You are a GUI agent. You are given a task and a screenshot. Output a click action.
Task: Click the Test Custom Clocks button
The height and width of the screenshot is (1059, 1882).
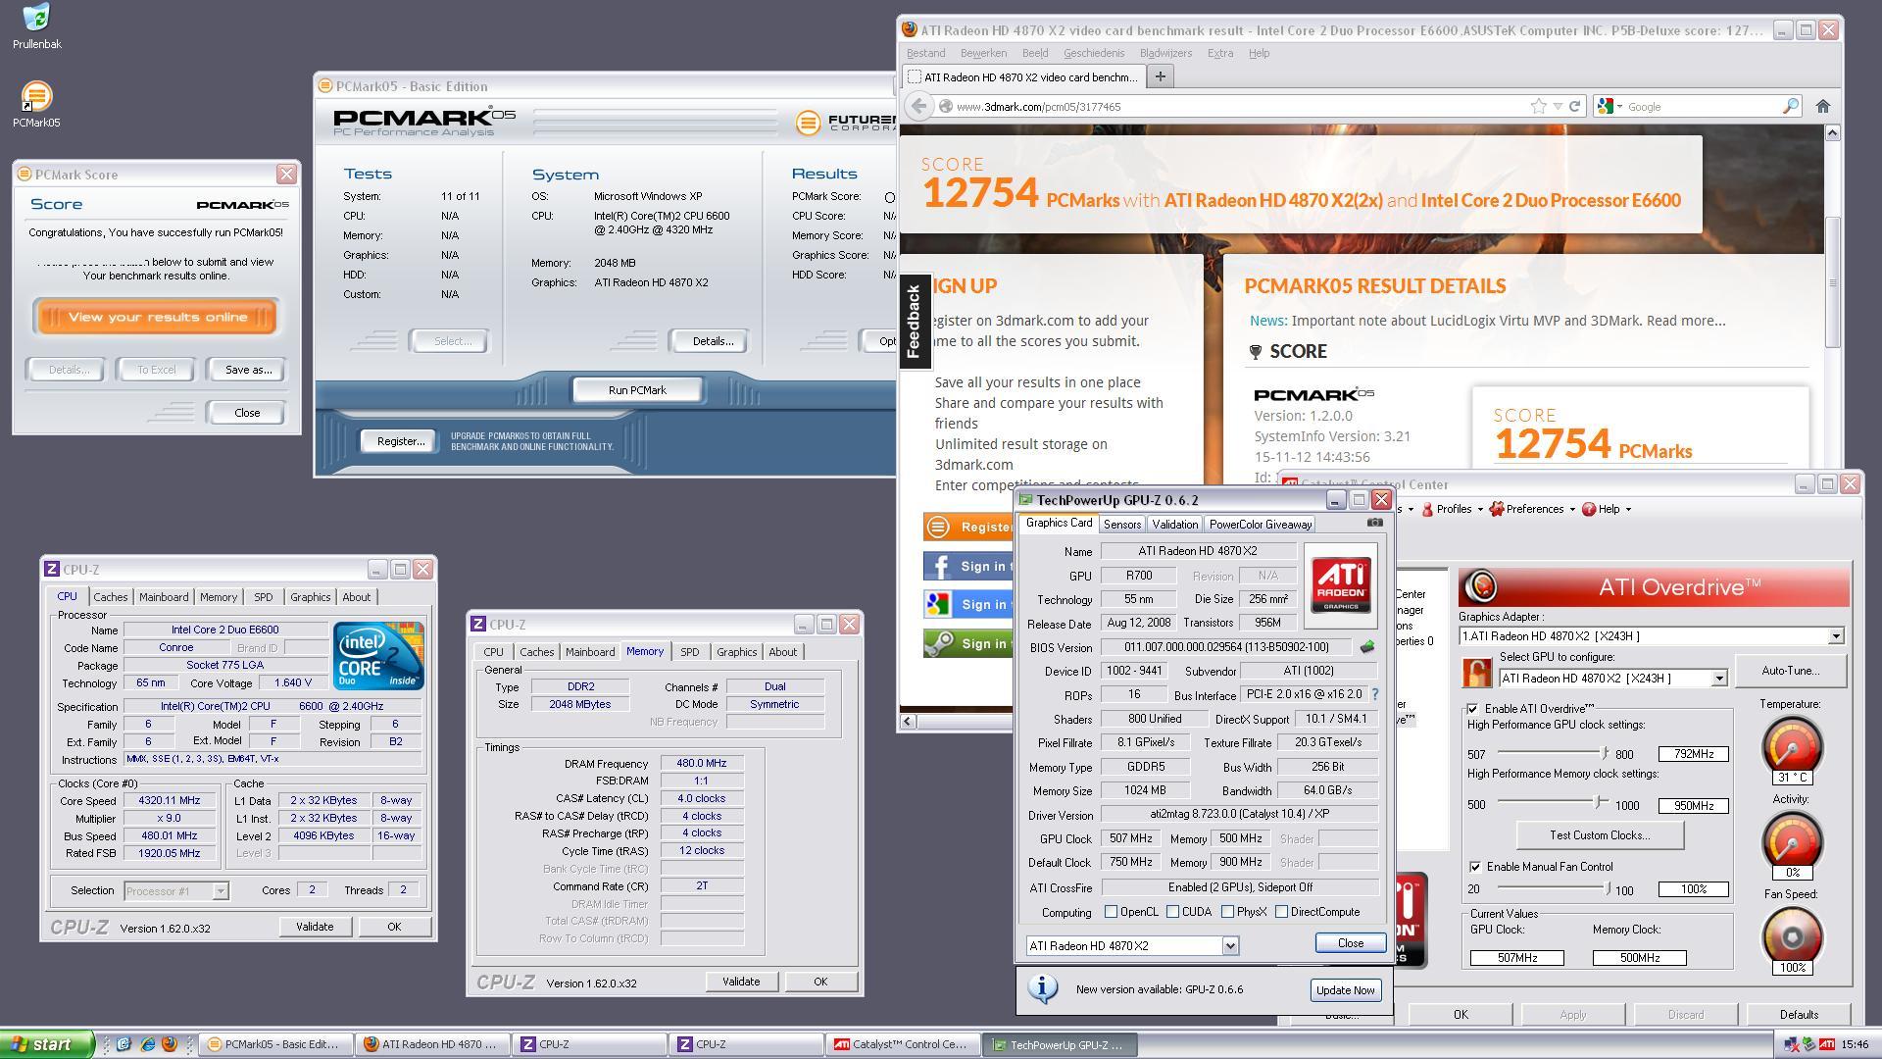click(x=1599, y=835)
